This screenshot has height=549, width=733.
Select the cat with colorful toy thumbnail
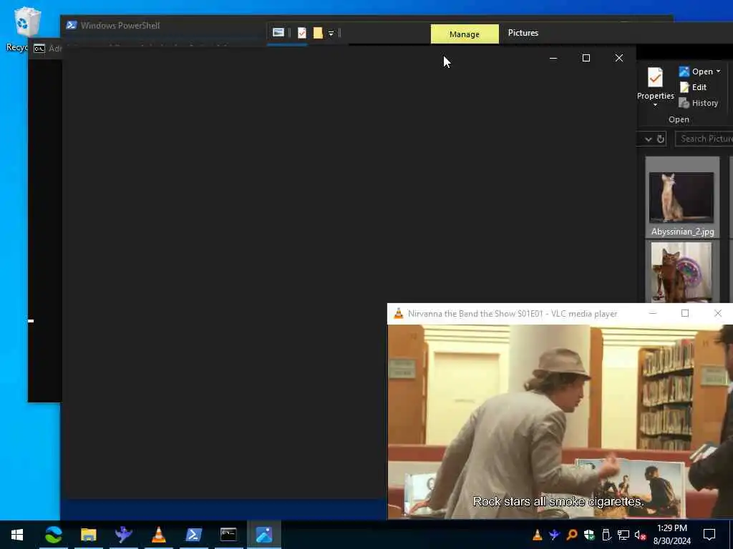point(681,272)
